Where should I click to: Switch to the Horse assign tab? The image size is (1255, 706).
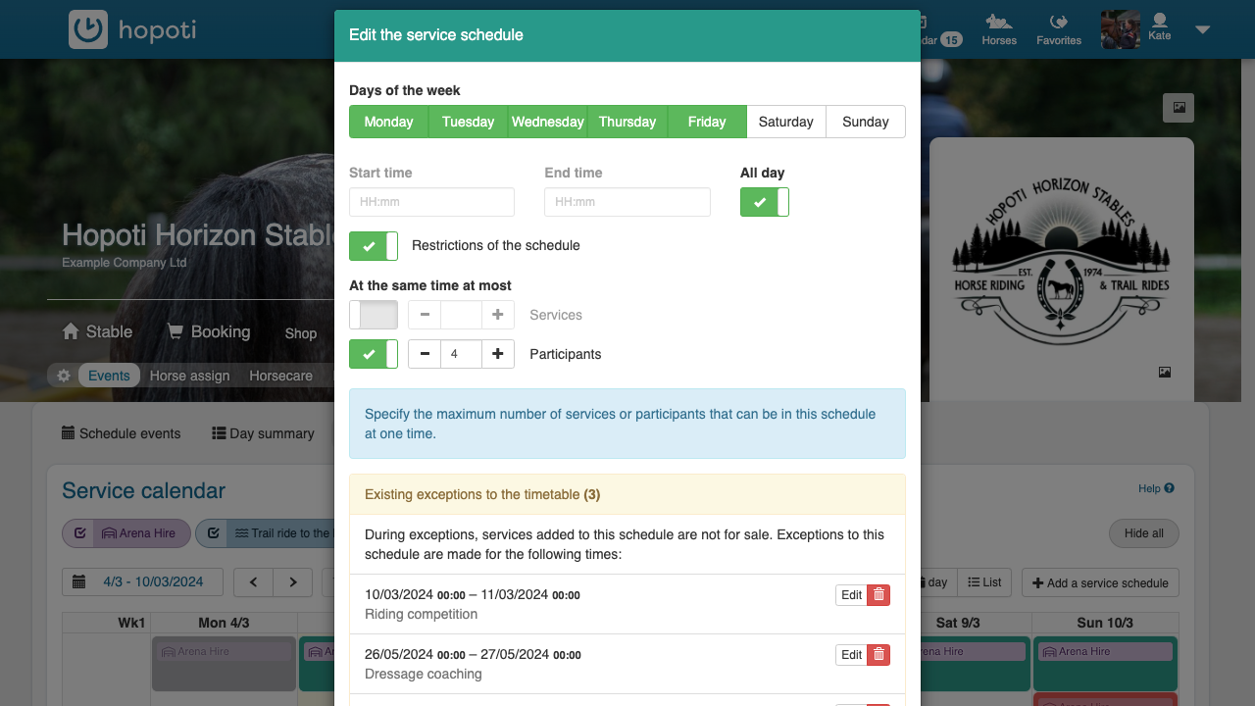(189, 376)
